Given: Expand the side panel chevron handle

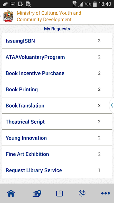Looking at the screenshot, I should pyautogui.click(x=111, y=105).
